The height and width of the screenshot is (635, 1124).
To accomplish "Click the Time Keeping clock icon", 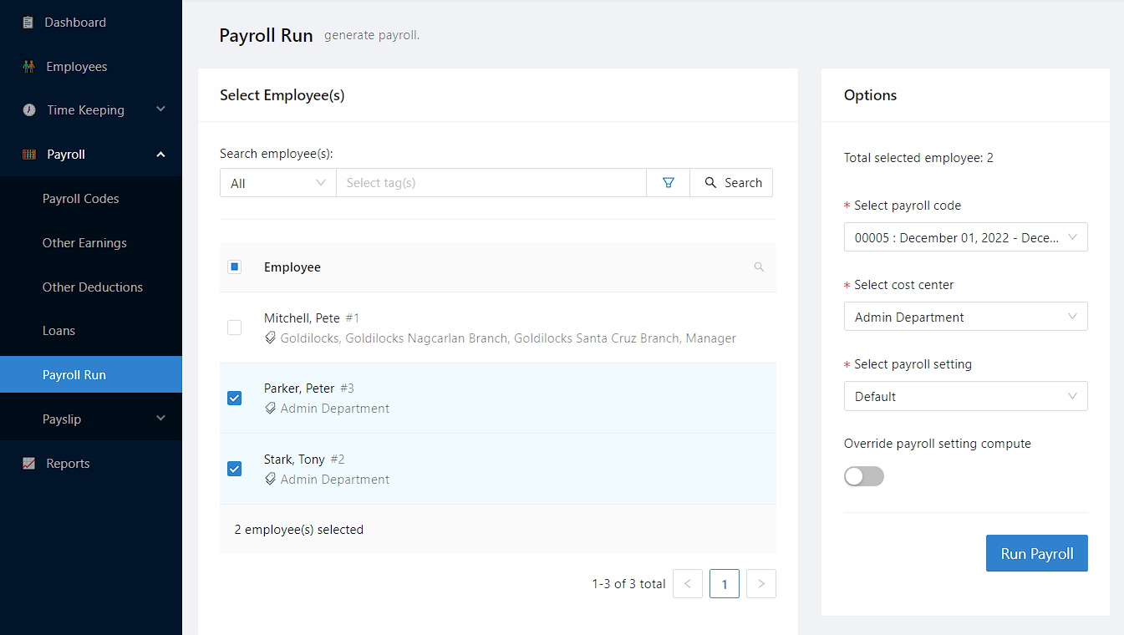I will pos(29,110).
